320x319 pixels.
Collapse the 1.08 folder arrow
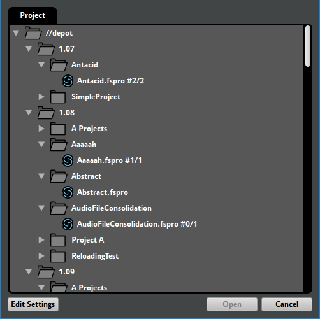[29, 113]
